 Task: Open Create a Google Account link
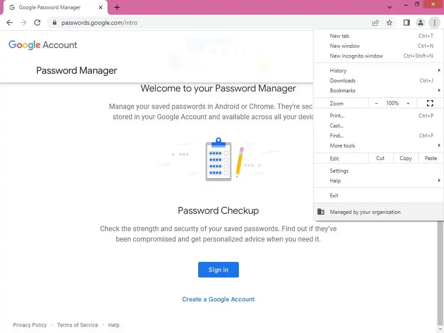coord(218,299)
